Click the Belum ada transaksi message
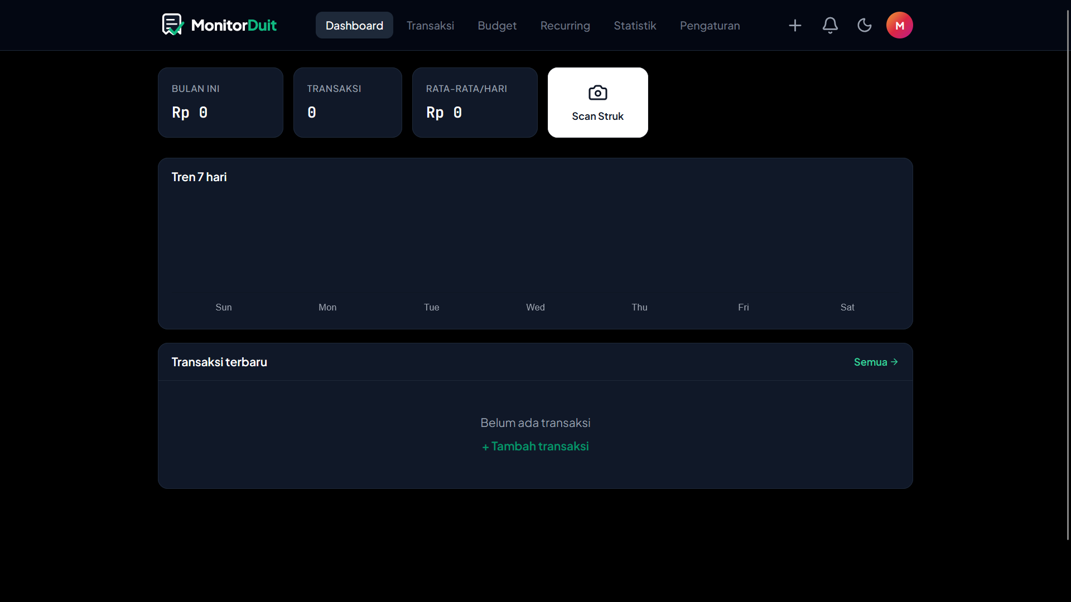Image resolution: width=1071 pixels, height=602 pixels. [x=535, y=423]
